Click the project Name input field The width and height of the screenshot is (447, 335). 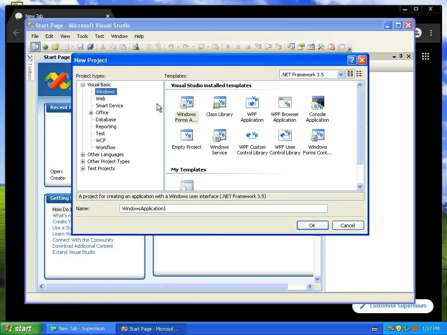(x=223, y=209)
